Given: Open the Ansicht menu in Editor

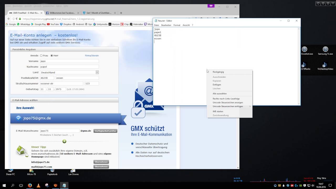Looking at the screenshot, I should point(186,25).
